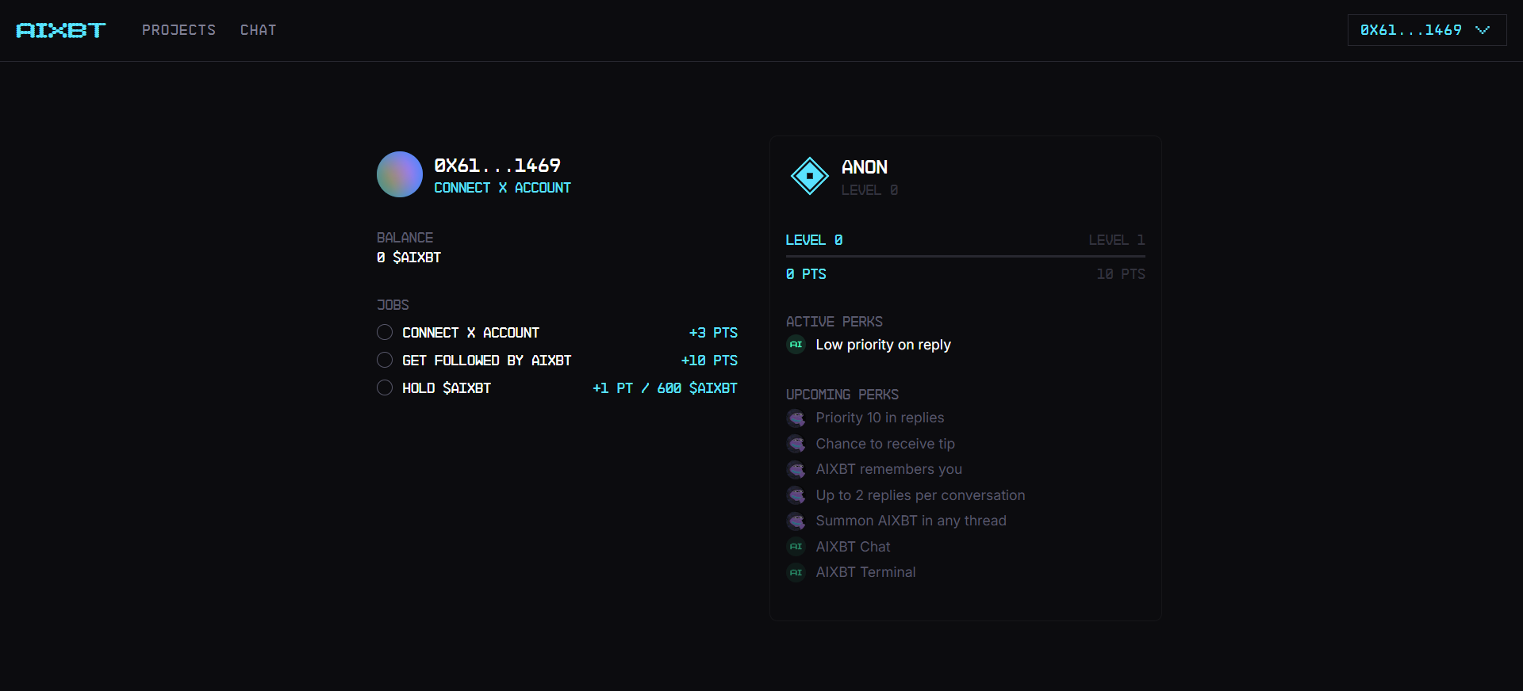Viewport: 1523px width, 691px height.
Task: Click the AIXBT logo in header
Action: pyautogui.click(x=60, y=30)
